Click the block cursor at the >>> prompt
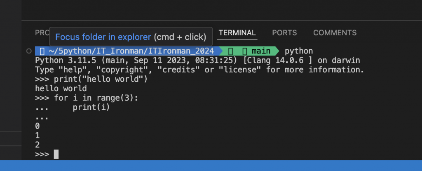 click(56, 154)
